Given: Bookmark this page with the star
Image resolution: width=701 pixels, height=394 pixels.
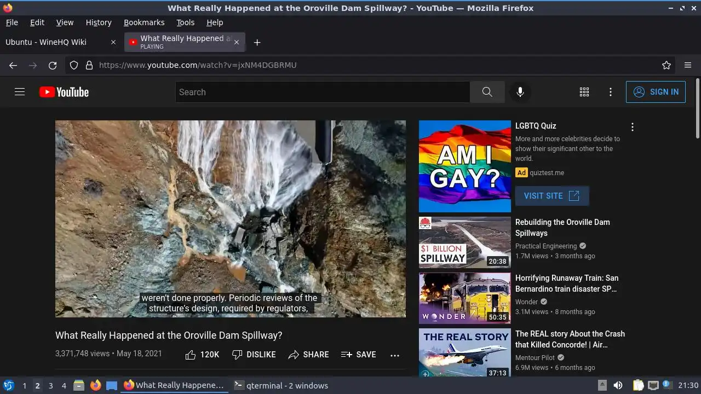Looking at the screenshot, I should click(x=666, y=65).
